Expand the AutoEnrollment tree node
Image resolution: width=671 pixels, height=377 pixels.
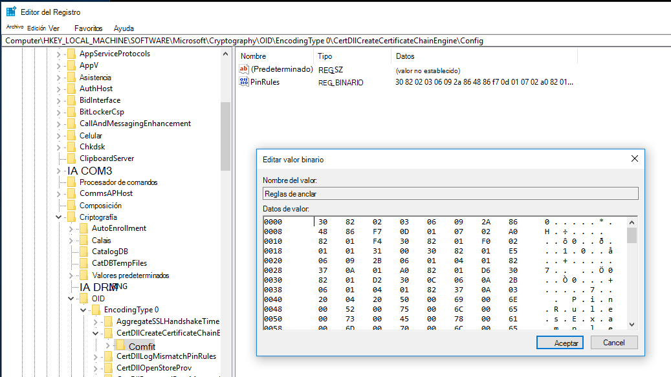tap(71, 229)
